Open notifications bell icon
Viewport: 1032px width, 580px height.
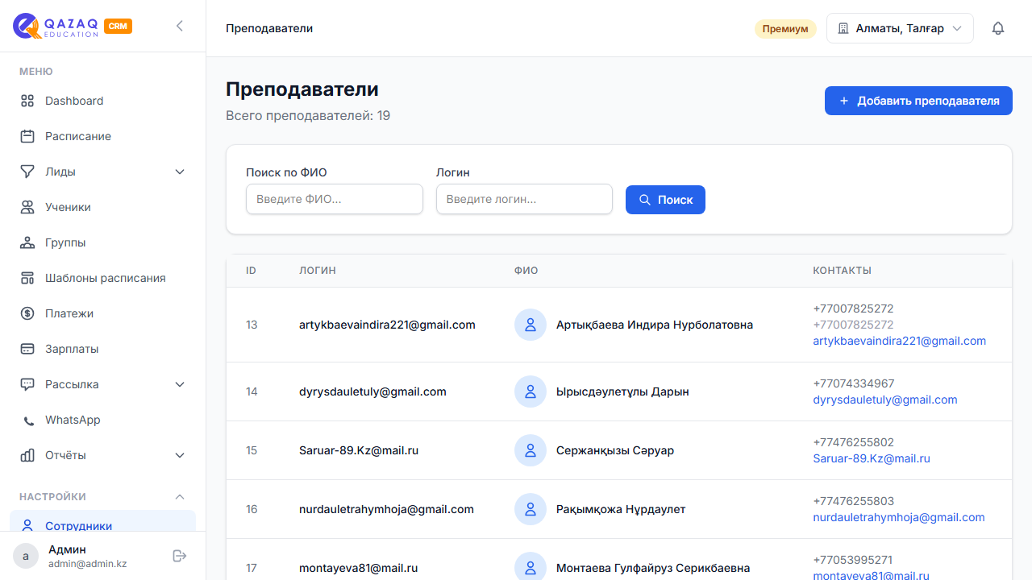tap(998, 28)
